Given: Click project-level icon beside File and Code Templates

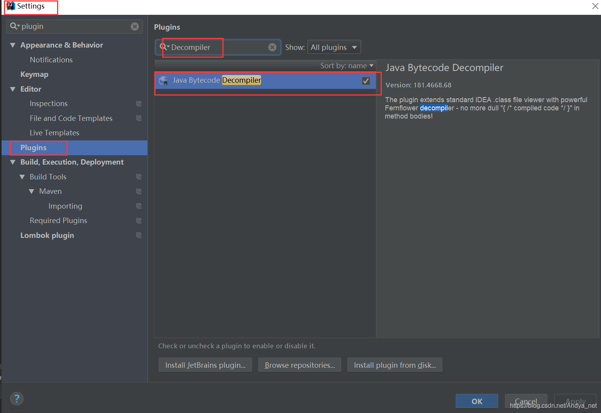Looking at the screenshot, I should coord(139,118).
